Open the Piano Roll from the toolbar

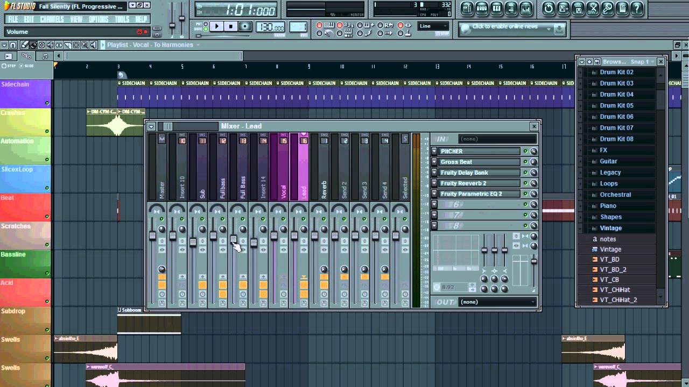(x=496, y=8)
